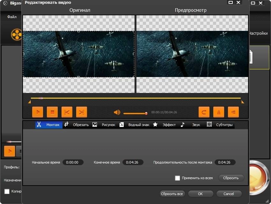Click the Сбросить все button
The image size is (271, 204).
(172, 194)
